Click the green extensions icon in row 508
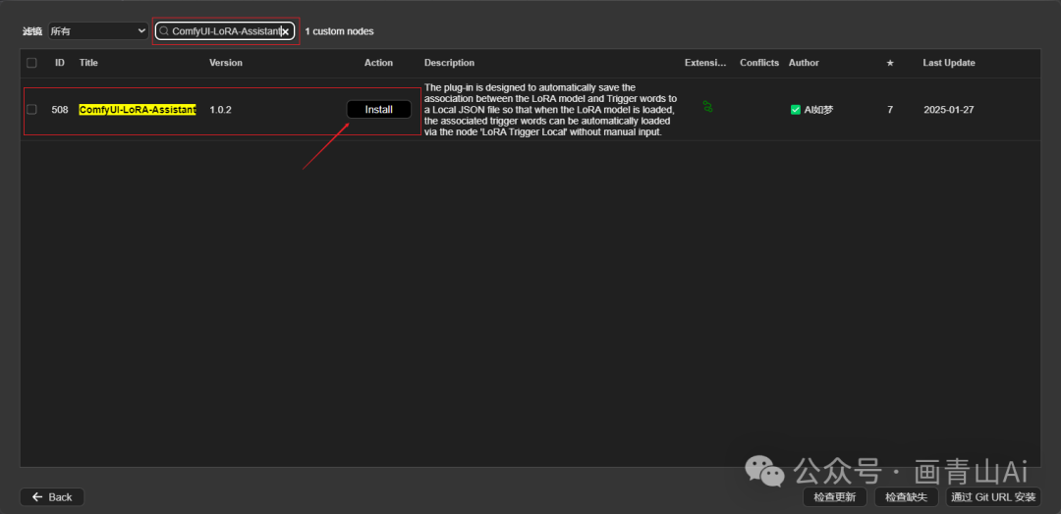 707,107
